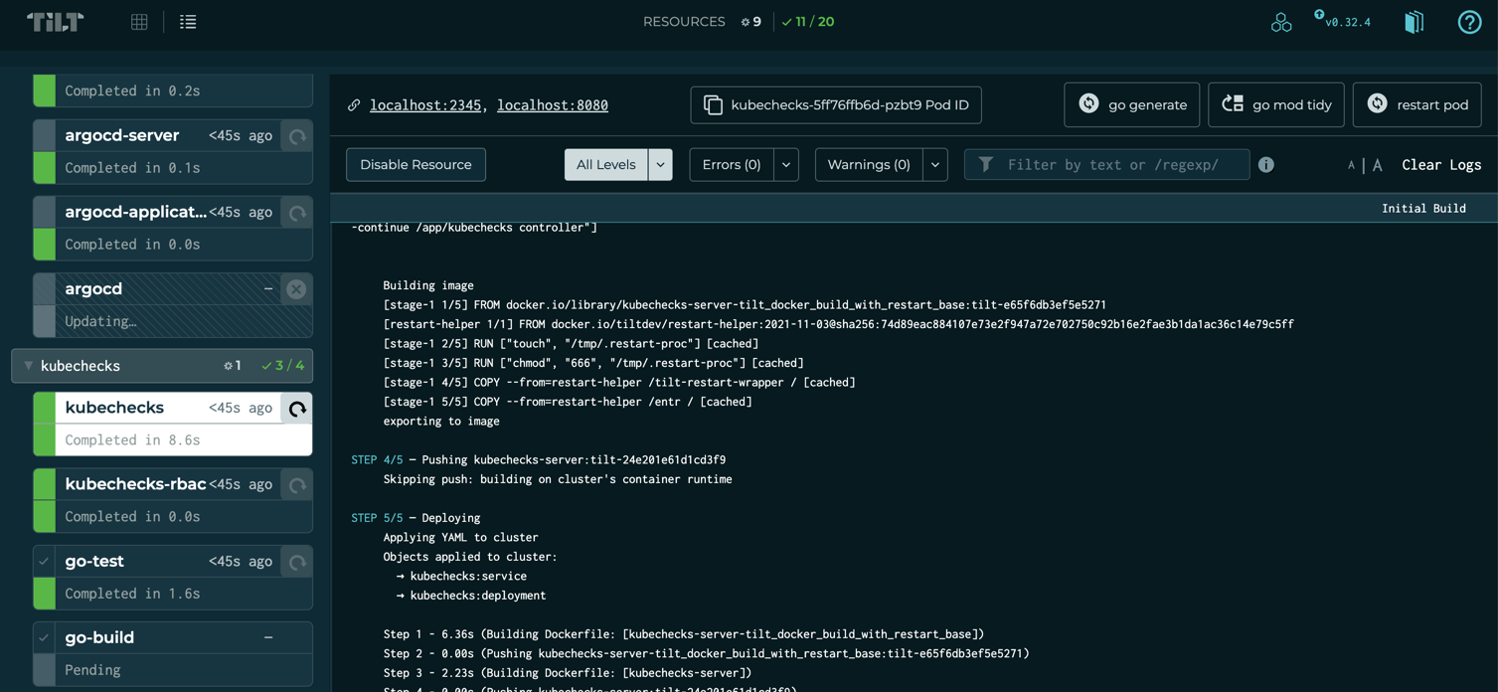Copy the kubechecks Pod ID
Viewport: 1498px width, 692px height.
(x=836, y=104)
